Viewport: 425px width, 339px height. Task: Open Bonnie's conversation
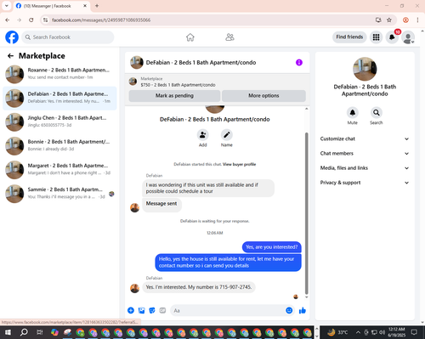59,146
